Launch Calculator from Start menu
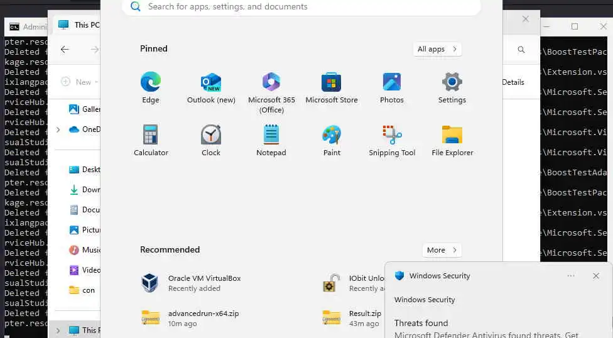This screenshot has height=338, width=613. tap(151, 141)
